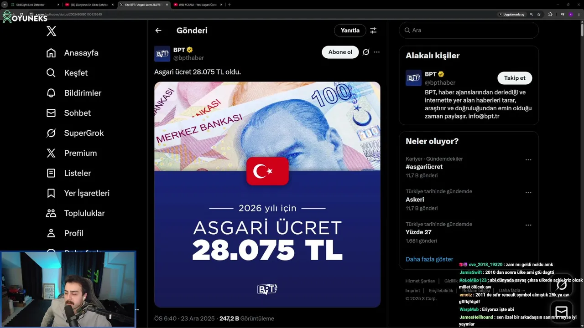Open Bildirimler notifications
Screen dimensions: 584x328
[x=74, y=93]
